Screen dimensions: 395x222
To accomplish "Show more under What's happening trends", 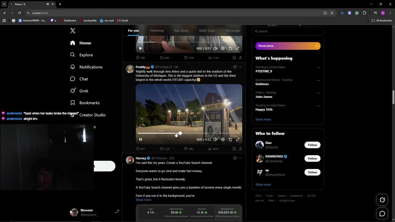I will point(263,119).
